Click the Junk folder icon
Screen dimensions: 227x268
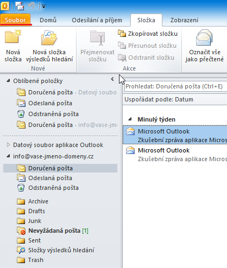click(21, 221)
